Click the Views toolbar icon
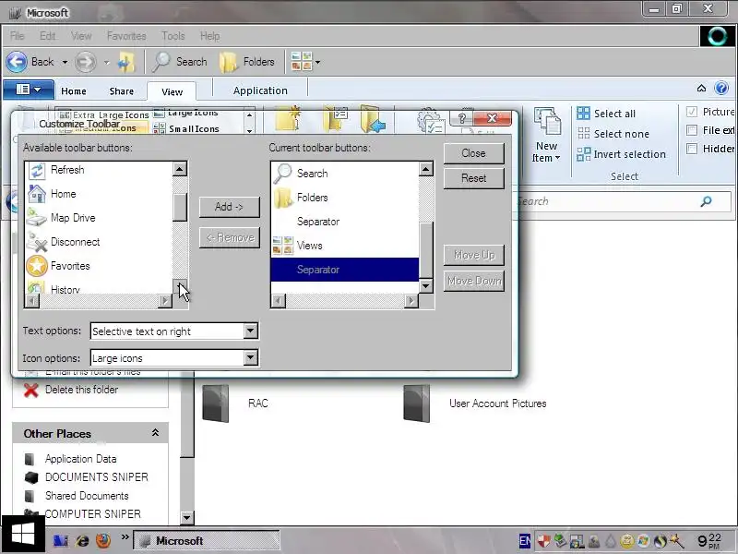This screenshot has height=554, width=738. tap(302, 62)
